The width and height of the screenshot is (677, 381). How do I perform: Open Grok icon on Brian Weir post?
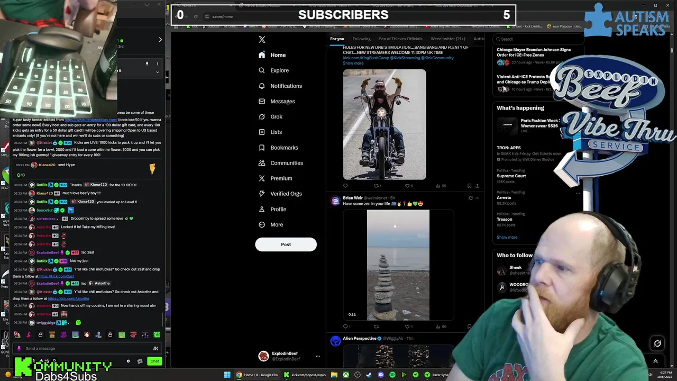pos(470,198)
